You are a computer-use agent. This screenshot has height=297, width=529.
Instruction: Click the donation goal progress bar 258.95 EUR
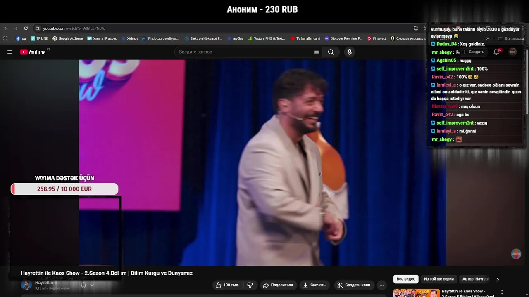click(64, 189)
